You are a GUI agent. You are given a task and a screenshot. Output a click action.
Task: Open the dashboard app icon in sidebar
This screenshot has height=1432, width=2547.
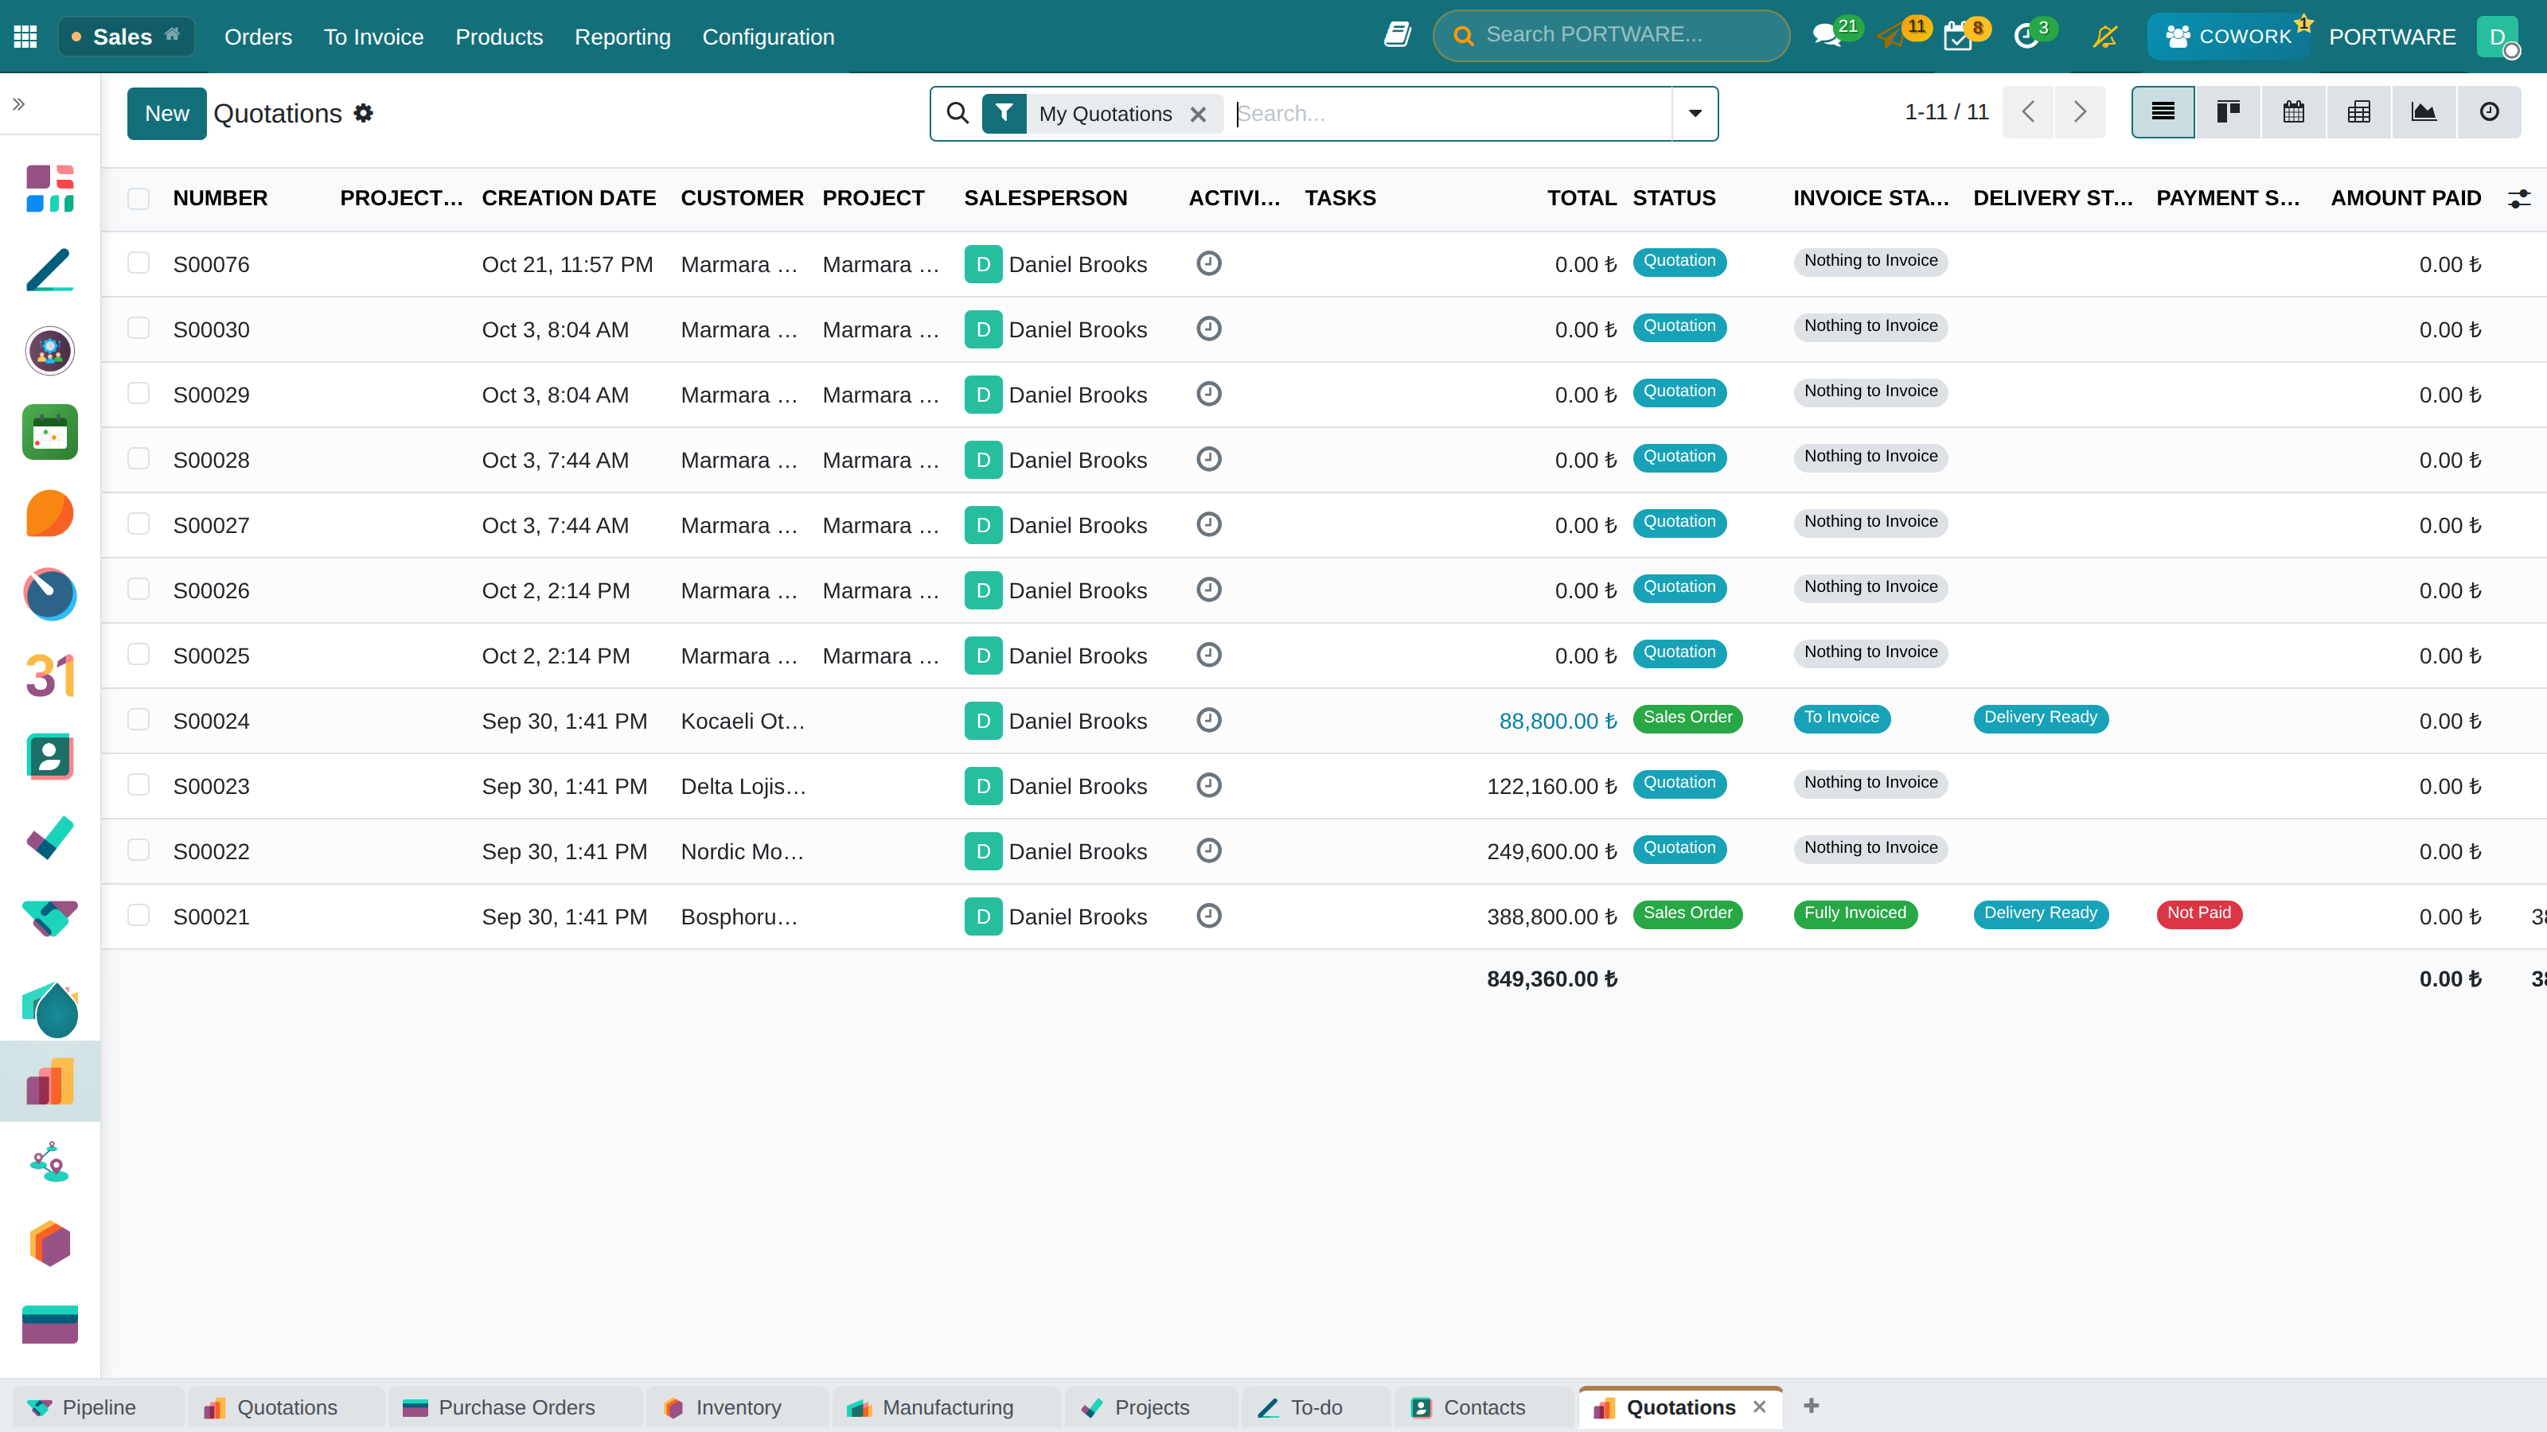coord(49,189)
